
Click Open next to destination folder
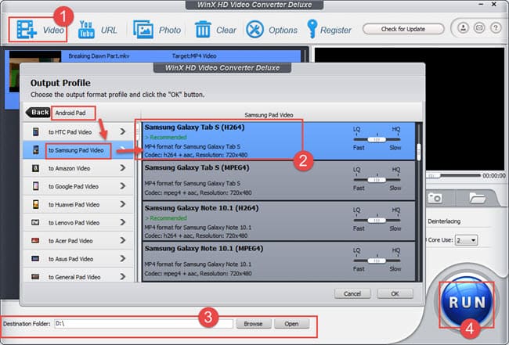291,324
